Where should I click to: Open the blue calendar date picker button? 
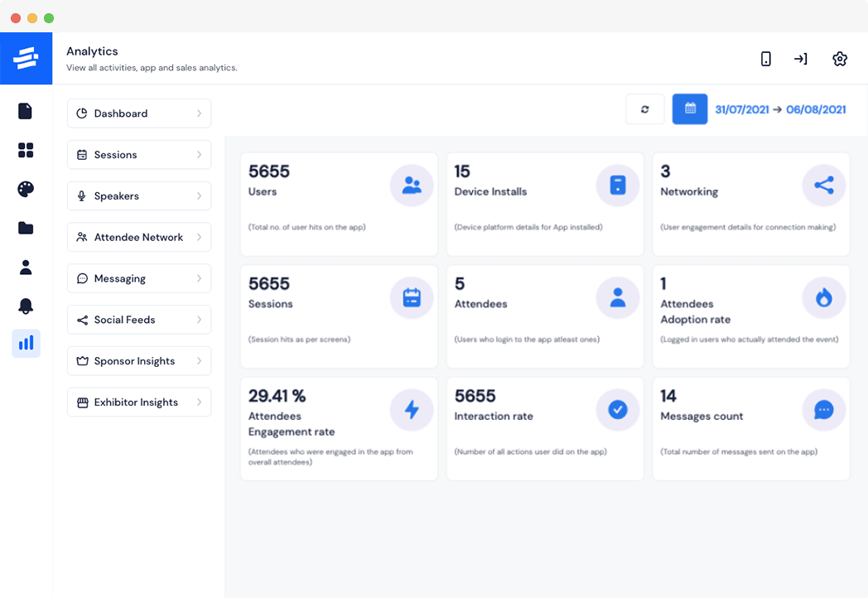(690, 109)
